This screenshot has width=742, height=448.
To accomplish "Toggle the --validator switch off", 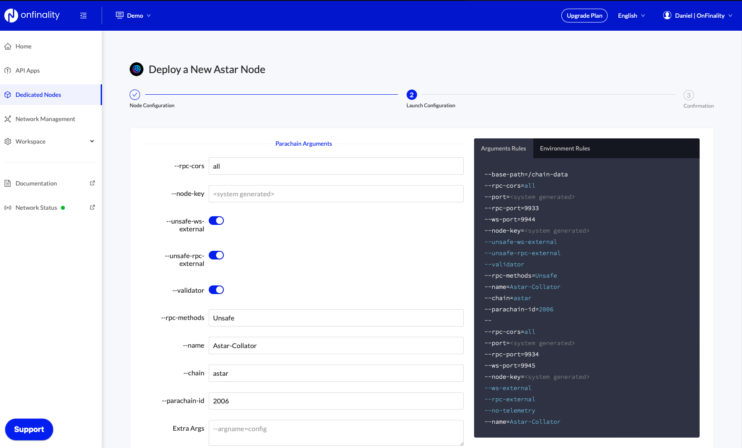I will [x=216, y=290].
